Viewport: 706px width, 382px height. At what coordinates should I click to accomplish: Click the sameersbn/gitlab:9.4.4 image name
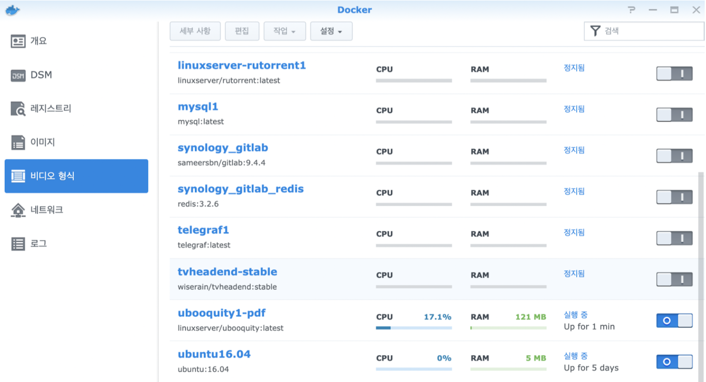pyautogui.click(x=222, y=163)
